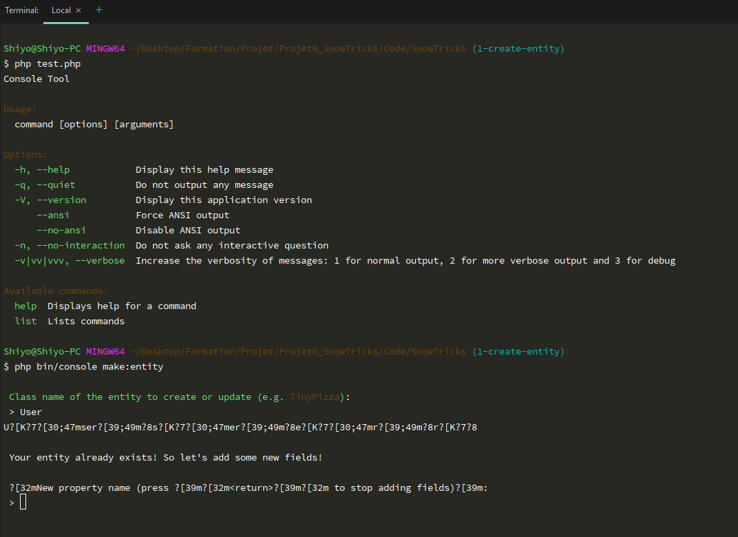Viewport: 738px width, 537px height.
Task: Place cursor at the blinking terminal prompt
Action: click(x=23, y=502)
